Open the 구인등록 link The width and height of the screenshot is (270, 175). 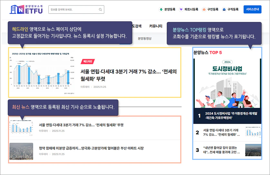tap(213, 9)
